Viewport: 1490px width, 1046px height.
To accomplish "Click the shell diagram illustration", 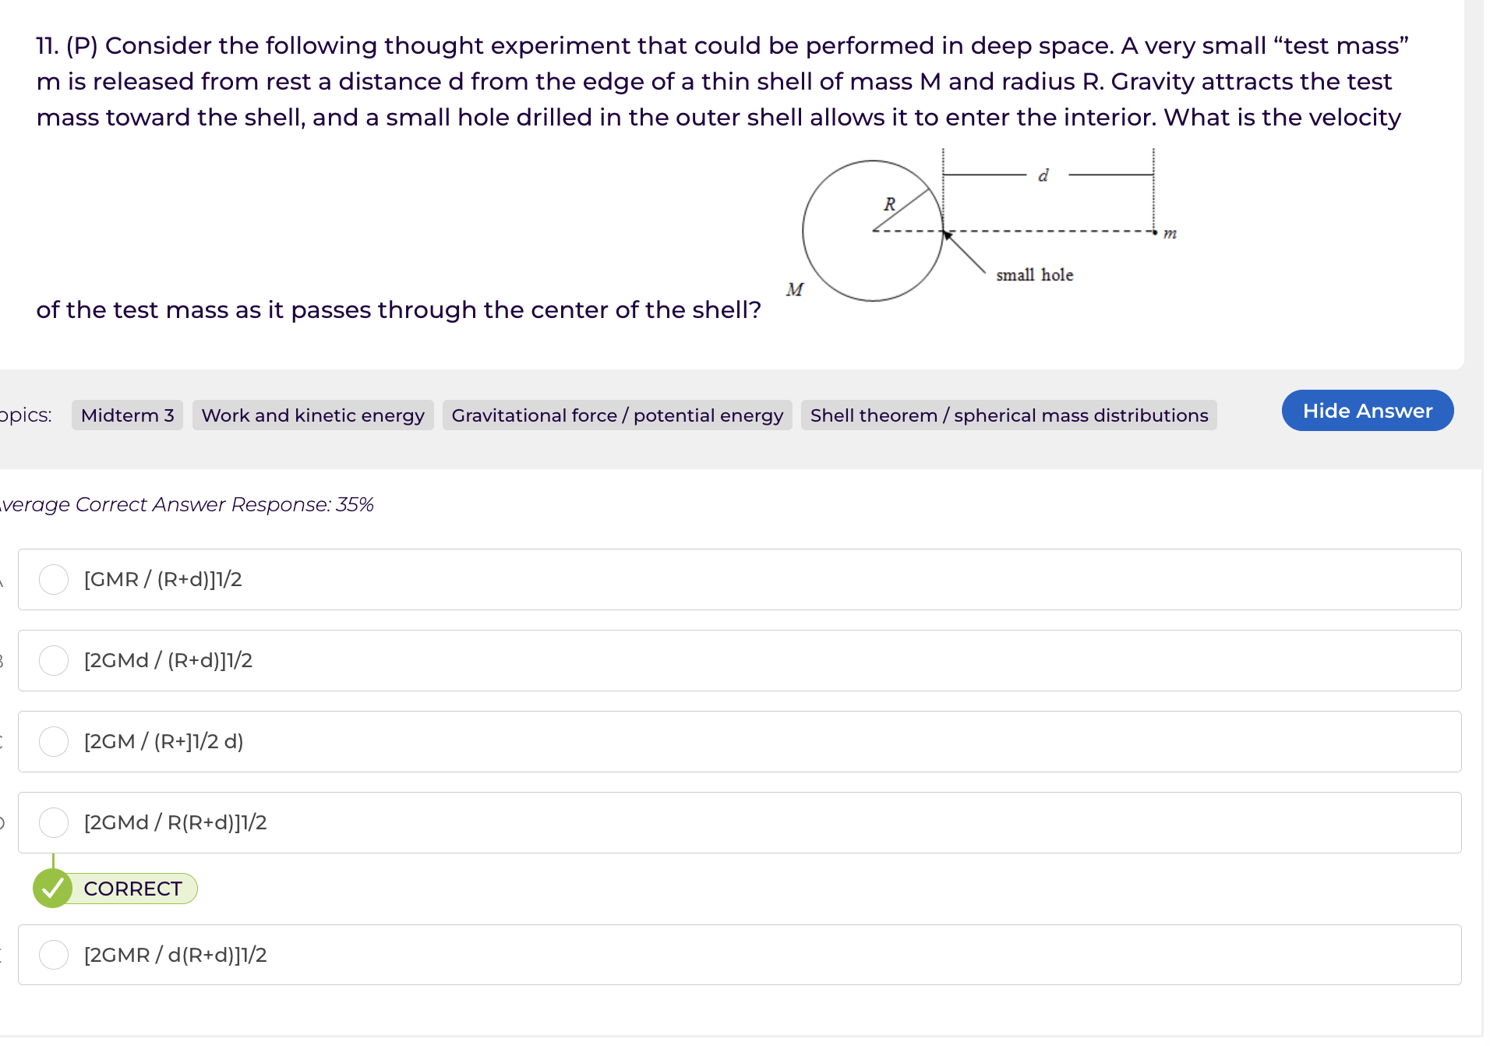I will pos(872,231).
